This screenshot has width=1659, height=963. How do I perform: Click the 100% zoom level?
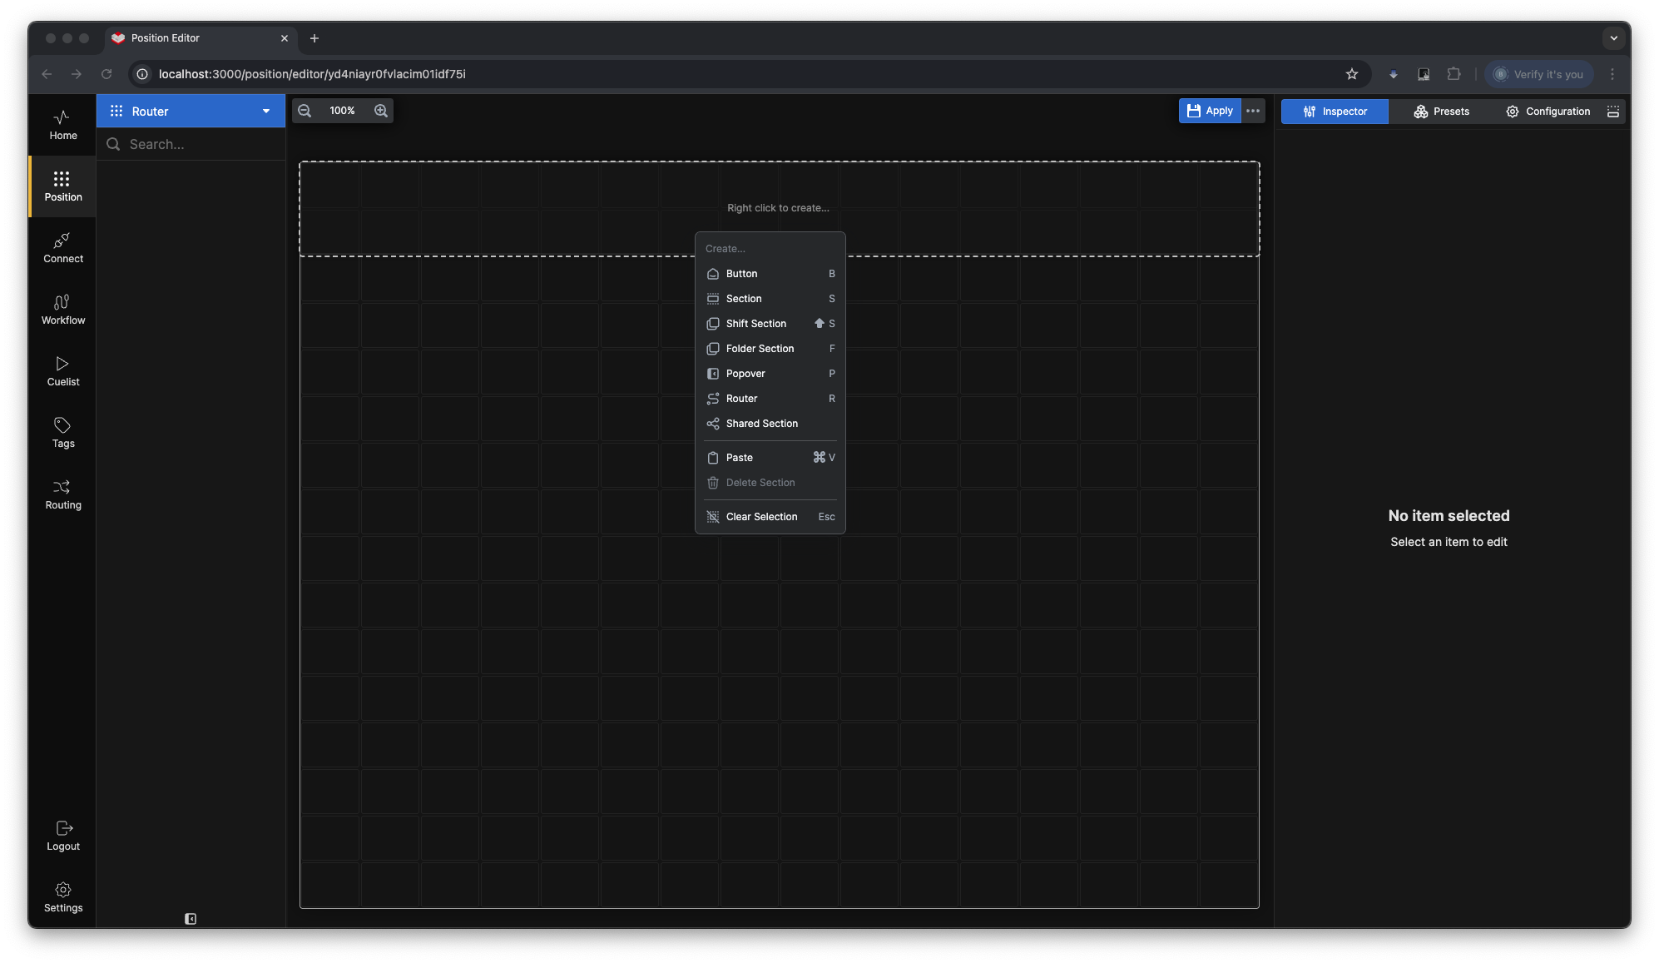[342, 111]
